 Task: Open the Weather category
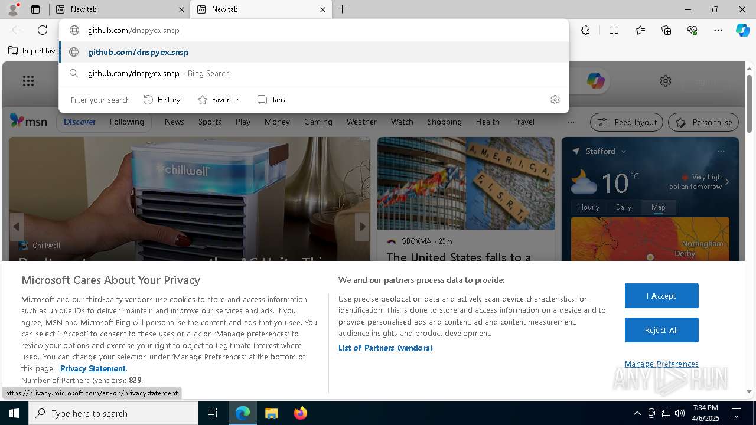361,122
